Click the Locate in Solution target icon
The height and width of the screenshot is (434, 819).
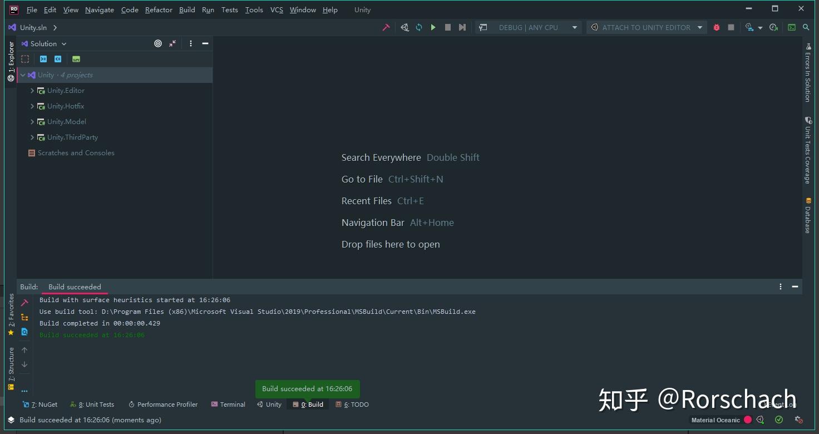[x=158, y=43]
